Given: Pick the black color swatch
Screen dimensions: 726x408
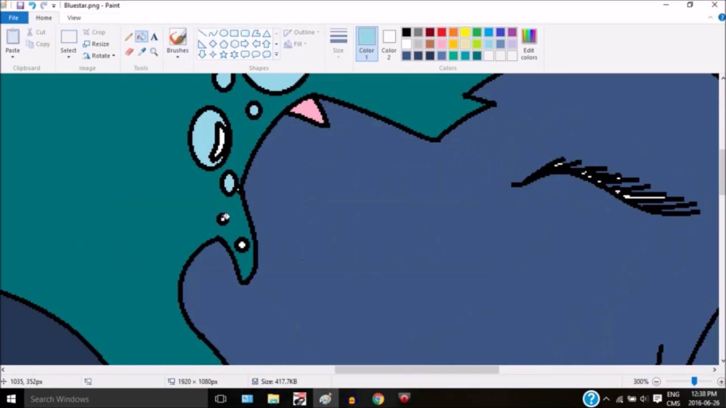Looking at the screenshot, I should click(x=406, y=32).
